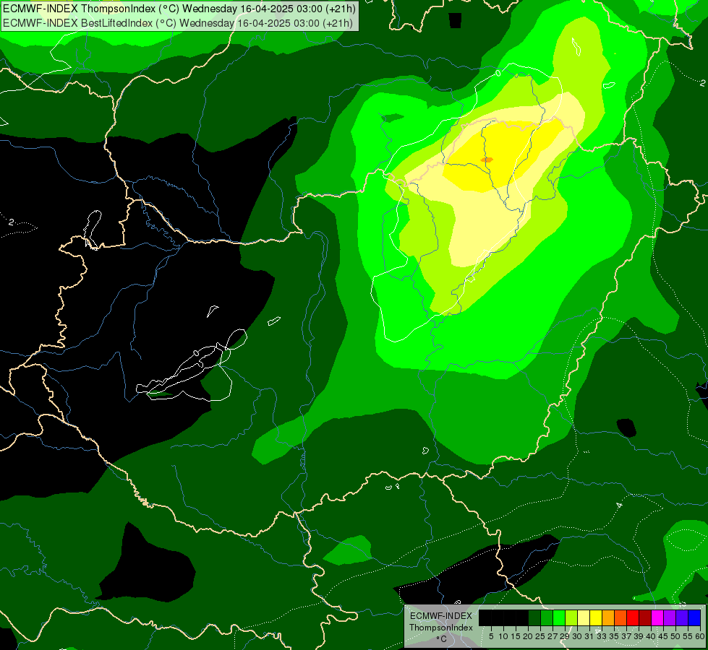Choose the red 37–39 legend swatch
This screenshot has width=708, height=650.
pos(633,617)
